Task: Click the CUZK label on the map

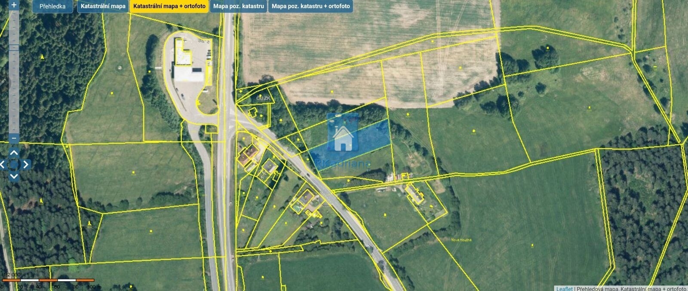Action: (x=263, y=98)
